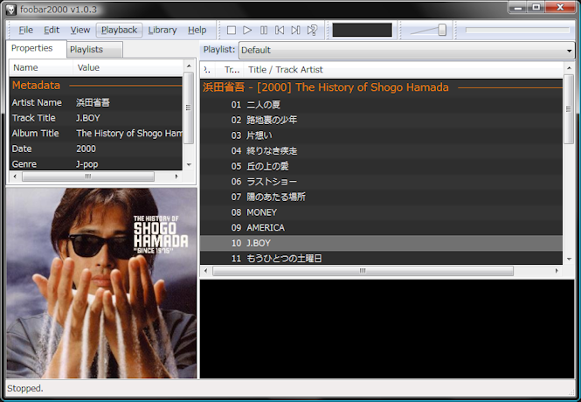Click the Artist Name property row
581x402 pixels.
(96, 102)
